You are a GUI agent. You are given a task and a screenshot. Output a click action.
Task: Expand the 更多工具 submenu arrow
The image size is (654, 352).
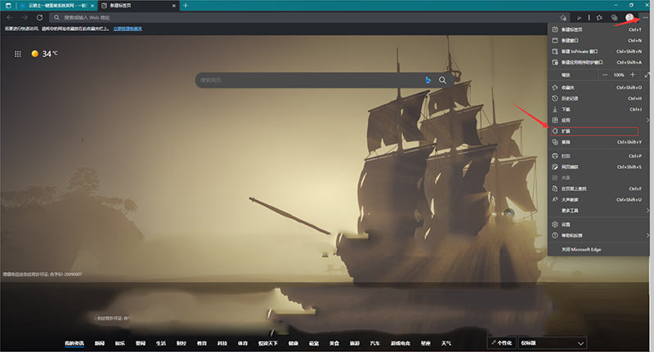pos(647,211)
